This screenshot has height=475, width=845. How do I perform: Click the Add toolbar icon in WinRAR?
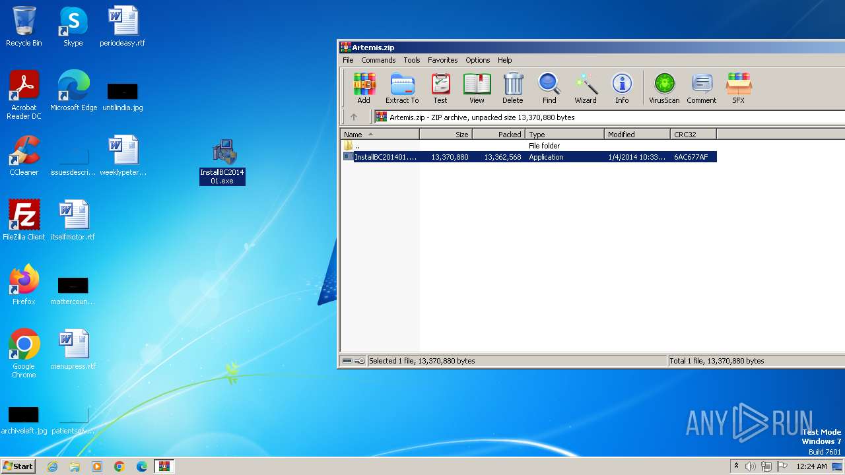[364, 88]
